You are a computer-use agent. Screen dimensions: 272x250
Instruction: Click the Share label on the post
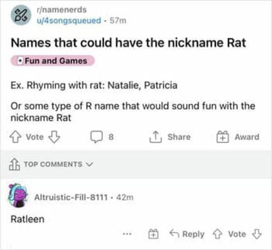point(179,137)
